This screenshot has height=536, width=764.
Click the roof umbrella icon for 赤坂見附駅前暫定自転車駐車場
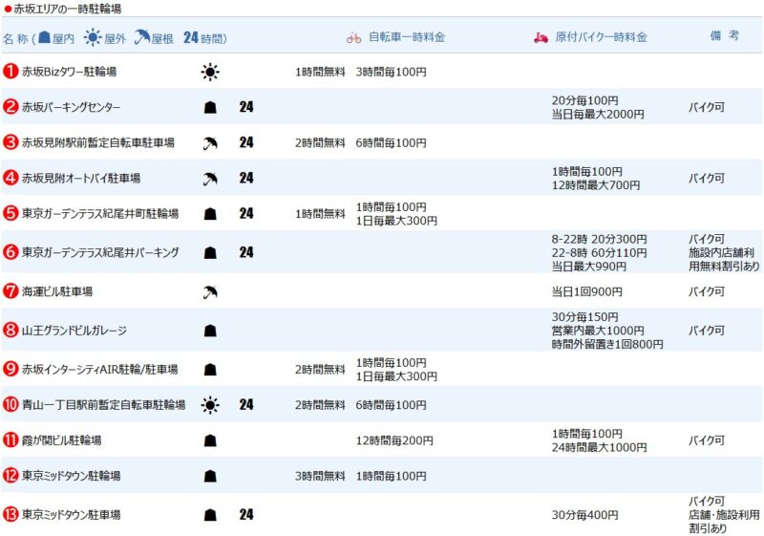click(x=210, y=143)
